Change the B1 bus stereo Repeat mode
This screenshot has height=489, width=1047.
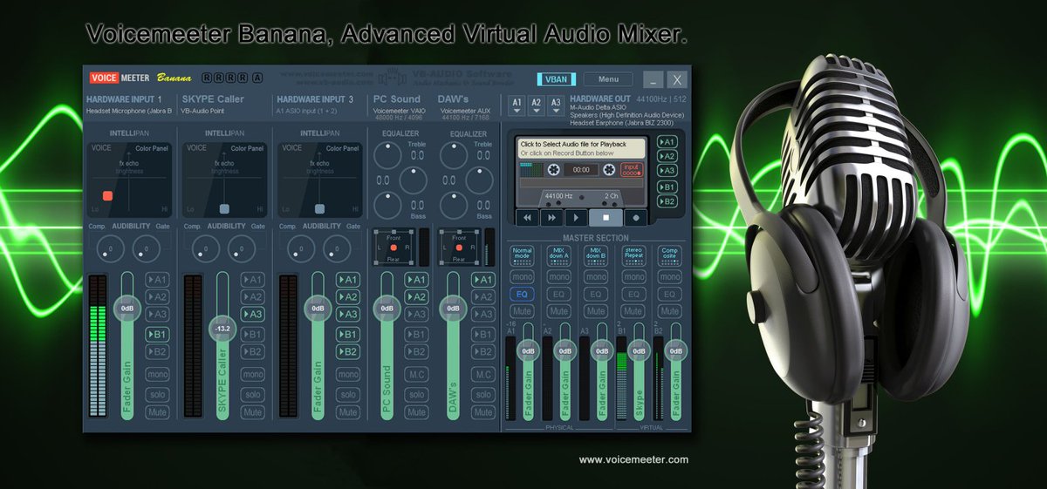click(633, 256)
